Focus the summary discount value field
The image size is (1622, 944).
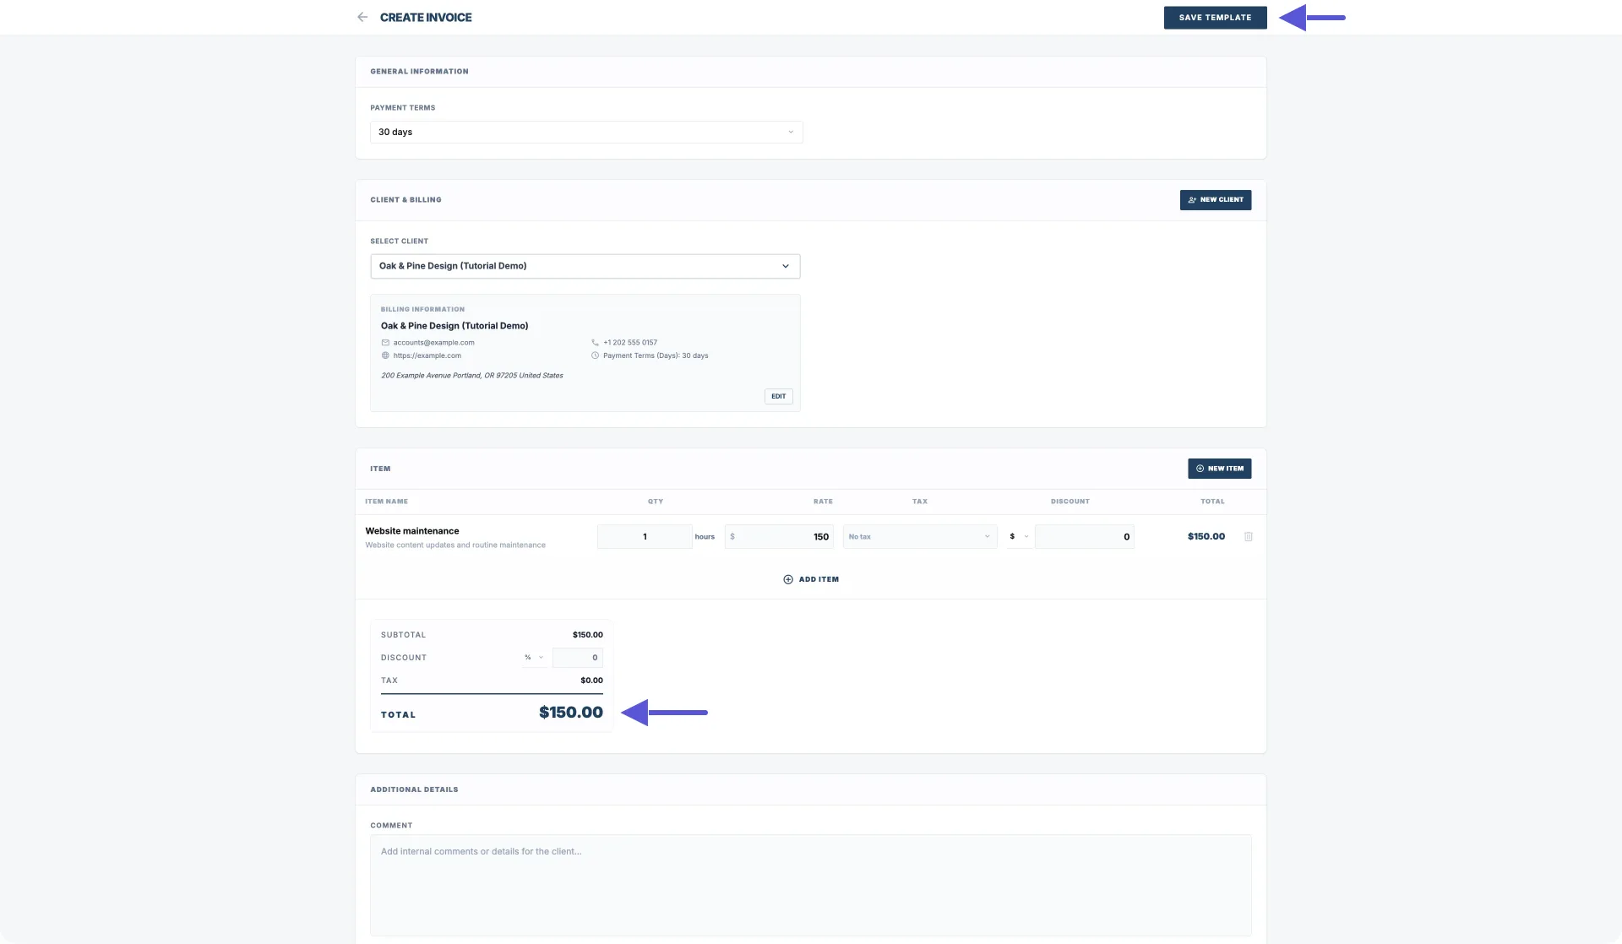(578, 657)
